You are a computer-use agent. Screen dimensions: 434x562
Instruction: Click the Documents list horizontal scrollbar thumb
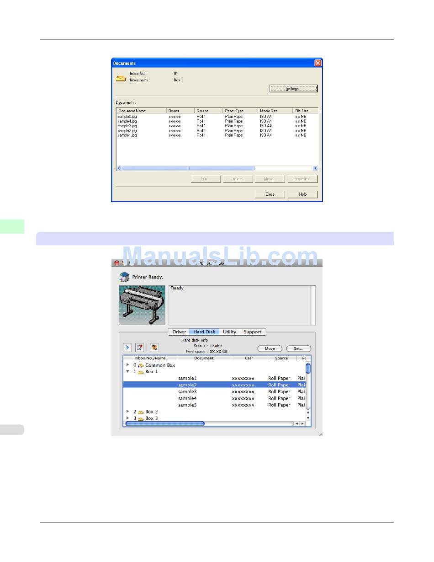[x=188, y=168]
